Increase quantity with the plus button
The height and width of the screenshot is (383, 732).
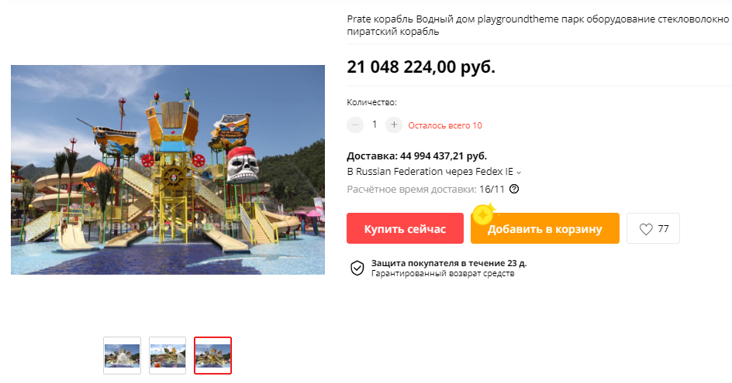pos(394,125)
